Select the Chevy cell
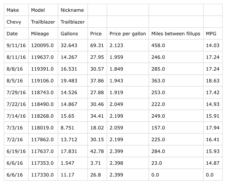Screen dimensions: 235x187 (x=16, y=22)
